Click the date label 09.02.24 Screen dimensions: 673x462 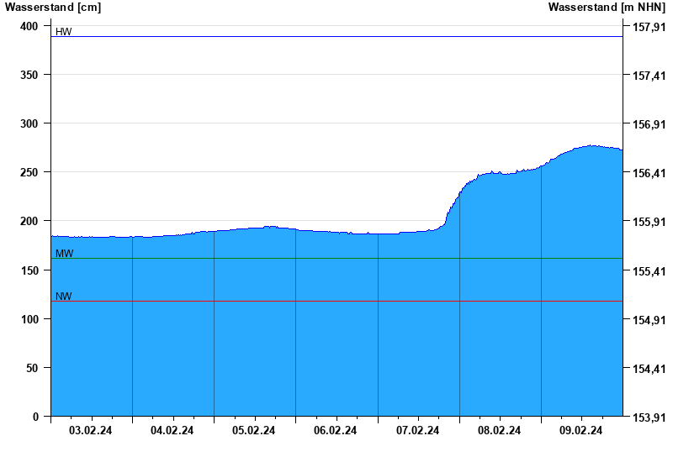pyautogui.click(x=580, y=430)
